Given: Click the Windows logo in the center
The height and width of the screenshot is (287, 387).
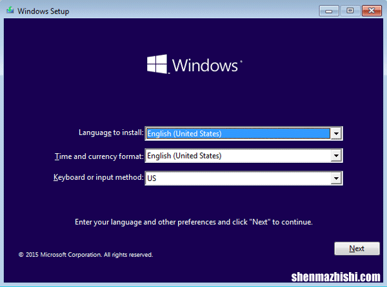Looking at the screenshot, I should click(195, 65).
